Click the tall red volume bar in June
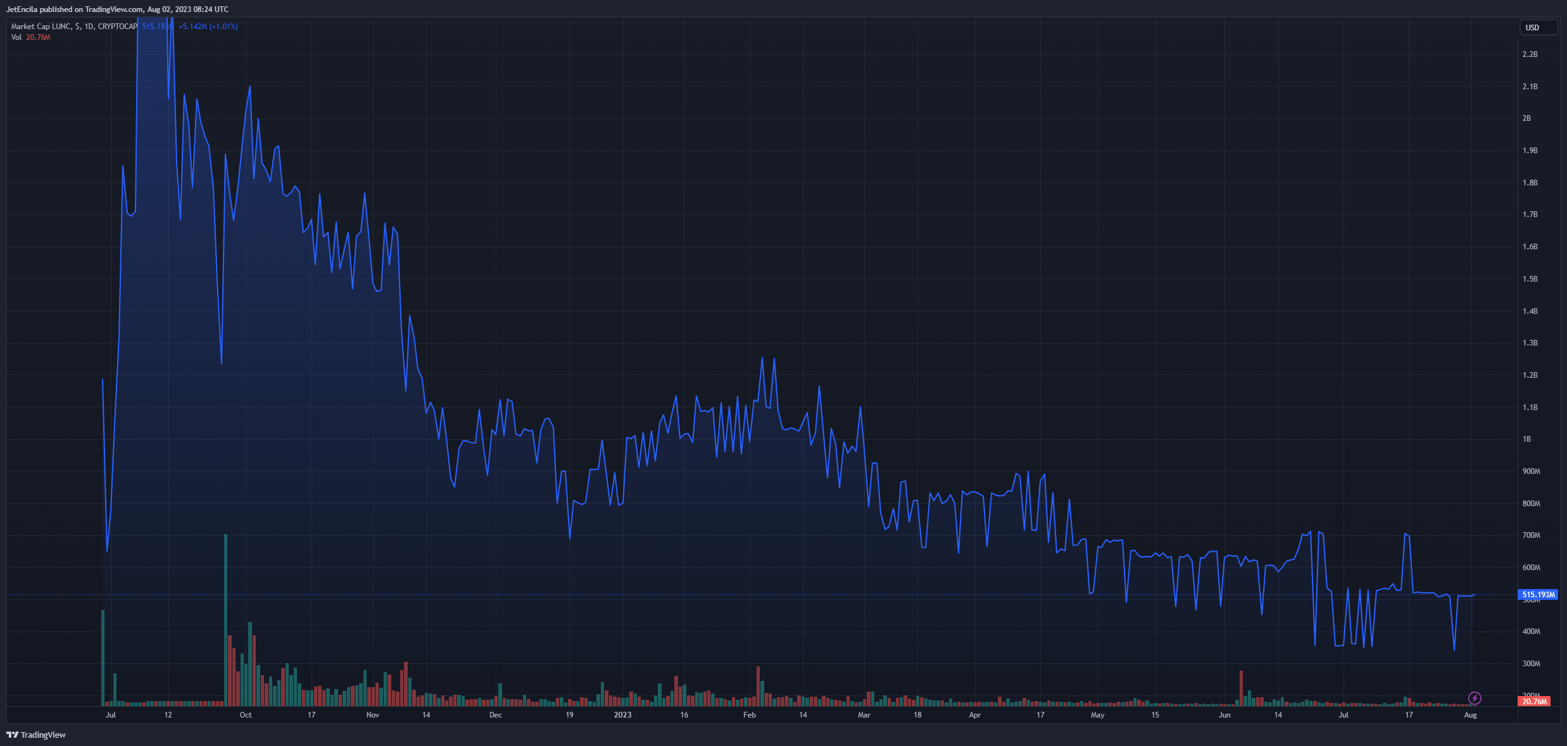Viewport: 1567px width, 746px height. point(1241,688)
